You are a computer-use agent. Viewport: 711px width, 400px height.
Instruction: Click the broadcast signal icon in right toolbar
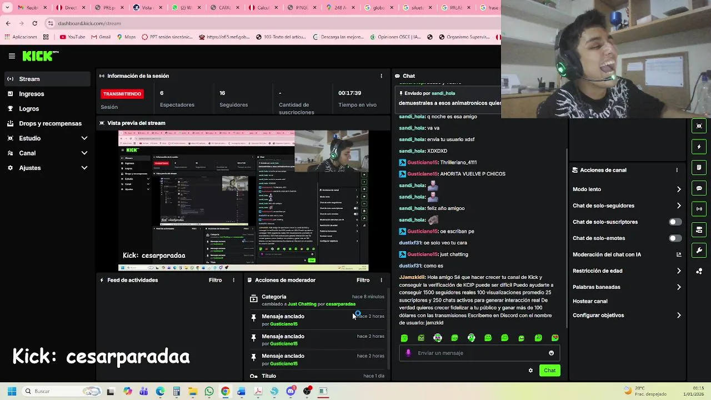[x=699, y=209]
